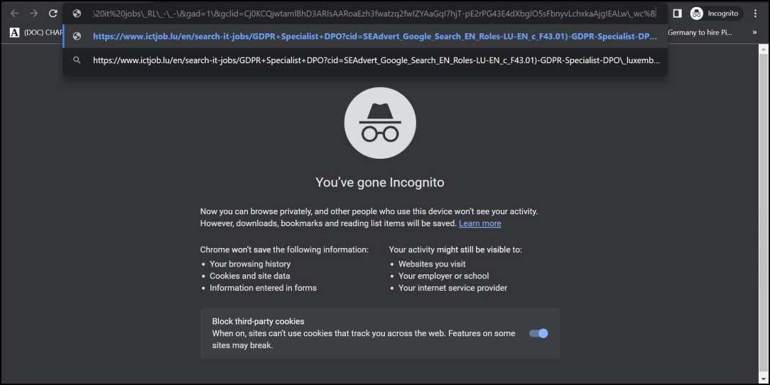
Task: Reload the page with the refresh icon
Action: coord(53,13)
